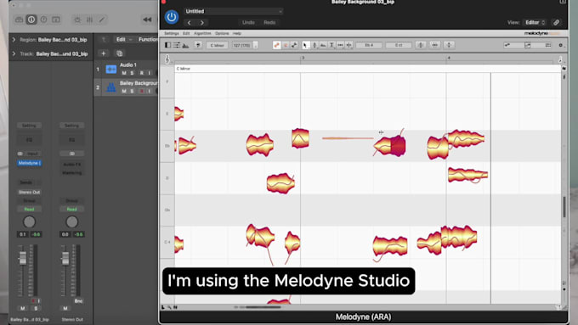578x325 pixels.
Task: Click the Quantize Time macro icon
Action: click(x=435, y=45)
